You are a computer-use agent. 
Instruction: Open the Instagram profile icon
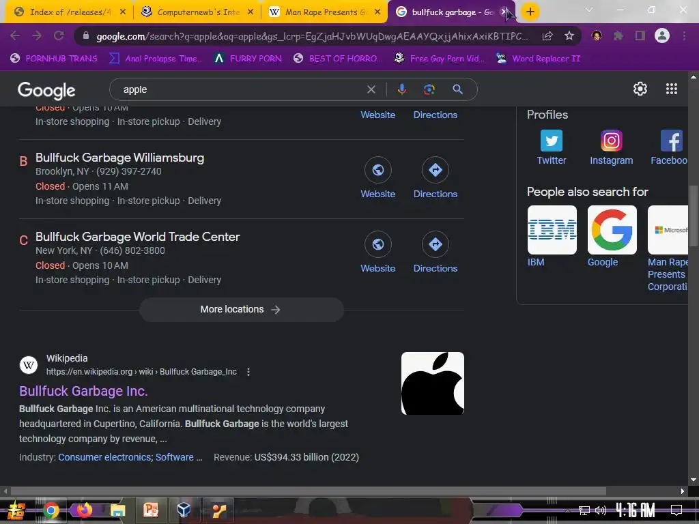pyautogui.click(x=611, y=141)
